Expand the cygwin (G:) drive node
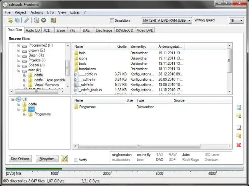 coord(19,50)
